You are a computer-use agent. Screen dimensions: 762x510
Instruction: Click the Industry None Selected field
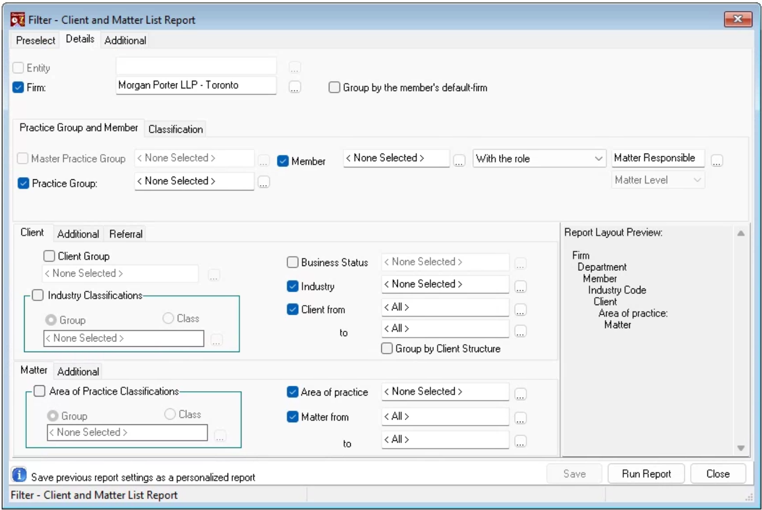coord(445,284)
